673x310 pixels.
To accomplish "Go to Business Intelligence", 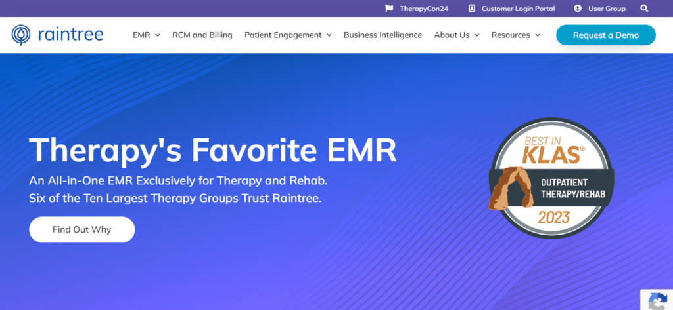I will 383,35.
